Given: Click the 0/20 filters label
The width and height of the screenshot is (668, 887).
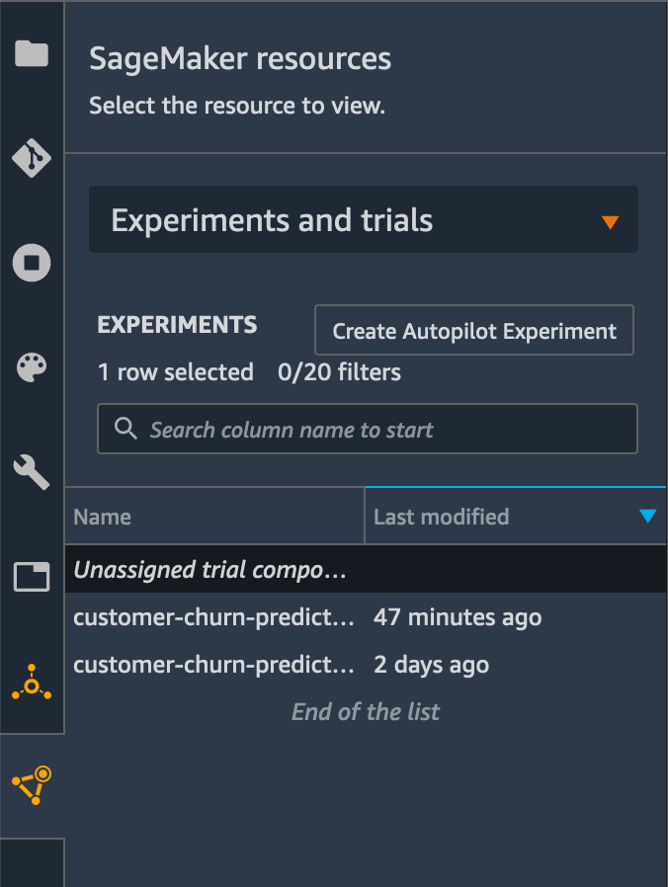Looking at the screenshot, I should (339, 372).
